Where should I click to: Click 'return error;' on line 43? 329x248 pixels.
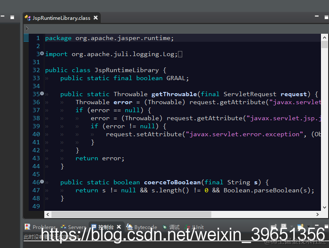[100, 159]
